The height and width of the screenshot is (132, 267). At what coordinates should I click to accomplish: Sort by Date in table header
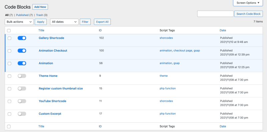(223, 30)
